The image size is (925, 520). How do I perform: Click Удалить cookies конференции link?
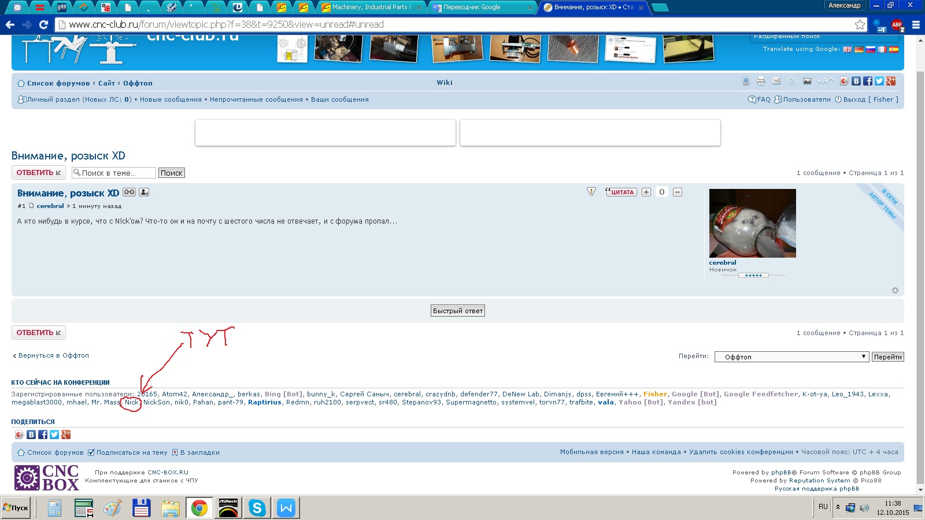coord(741,452)
